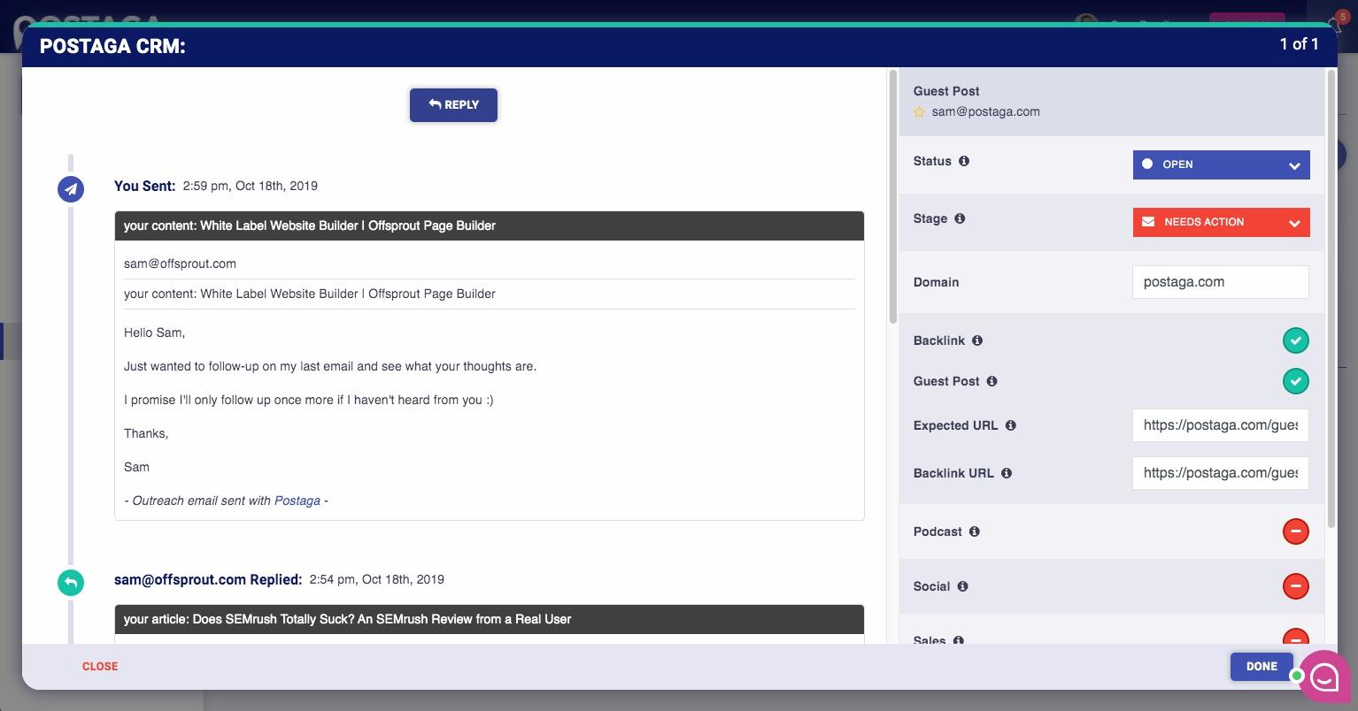Click the star icon beside sam@postaga.com
Image resolution: width=1358 pixels, height=711 pixels.
pos(920,112)
